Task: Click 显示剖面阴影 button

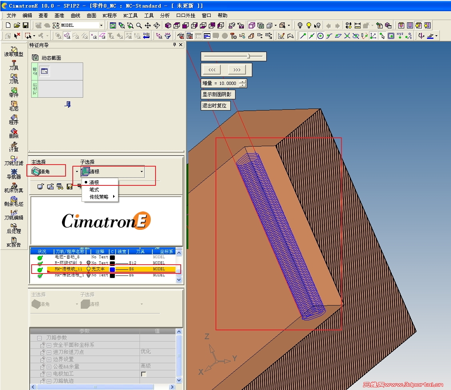Action: pyautogui.click(x=218, y=94)
